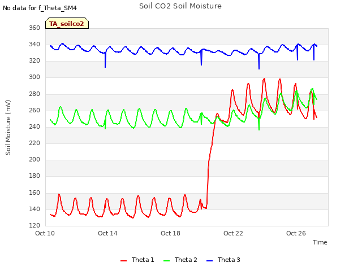Toggle Theta 3 series in legend
Screen dimensions: 362x271
pyautogui.click(x=223, y=260)
